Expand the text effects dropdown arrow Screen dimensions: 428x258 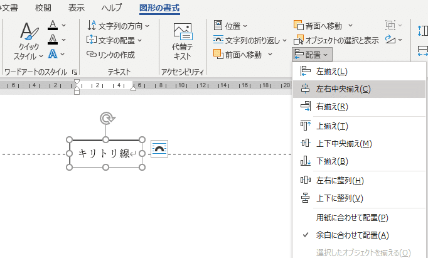[x=63, y=55]
